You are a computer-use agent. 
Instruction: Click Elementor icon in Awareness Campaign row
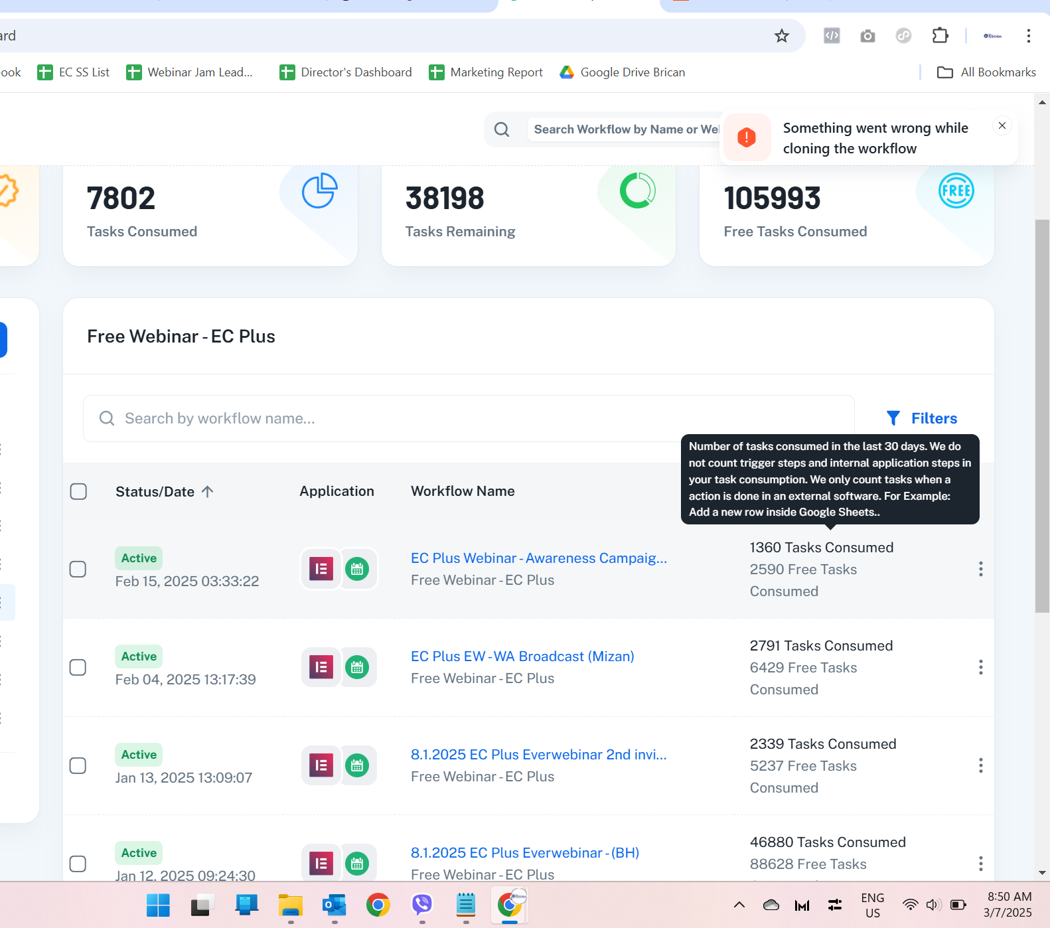[321, 569]
